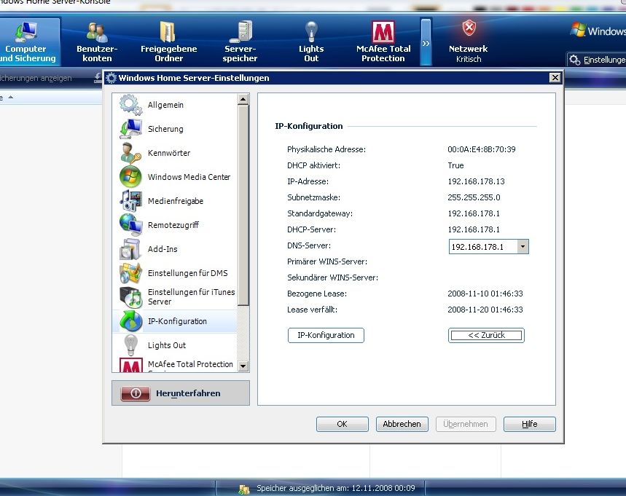This screenshot has width=626, height=496.
Task: Click the MAC address 00:0A:E4:8B:70:39
Action: click(482, 149)
